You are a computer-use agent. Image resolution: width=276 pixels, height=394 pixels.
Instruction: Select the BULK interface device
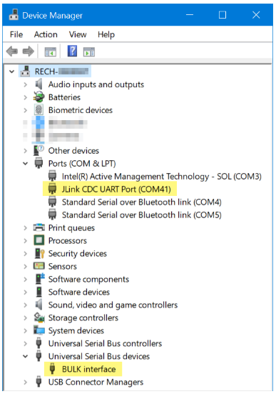88,369
